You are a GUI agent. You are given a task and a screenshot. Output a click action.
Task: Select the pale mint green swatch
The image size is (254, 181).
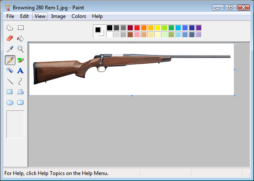(x=164, y=35)
